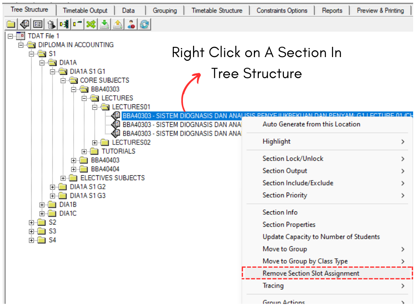Image resolution: width=415 pixels, height=306 pixels.
Task: Click the sliders settings toolbar icon
Action: [x=38, y=25]
